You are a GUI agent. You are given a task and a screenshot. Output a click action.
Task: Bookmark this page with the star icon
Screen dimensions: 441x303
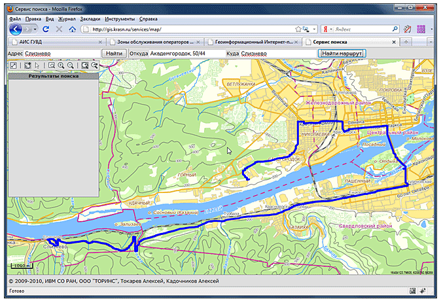(298, 29)
